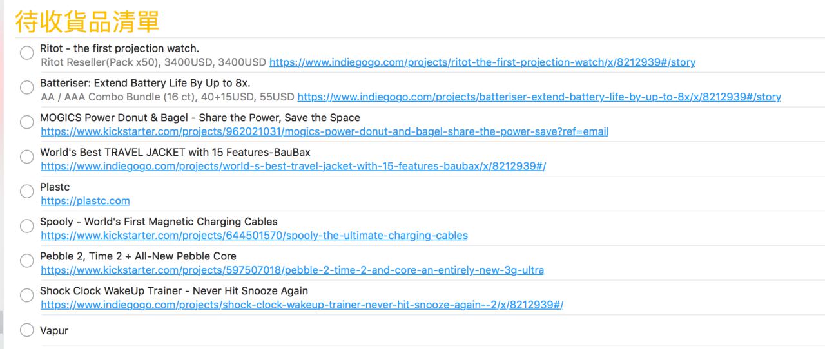
Task: Select the Vapur item title text
Action: tap(54, 330)
